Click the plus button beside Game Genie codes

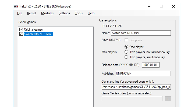[168, 99]
